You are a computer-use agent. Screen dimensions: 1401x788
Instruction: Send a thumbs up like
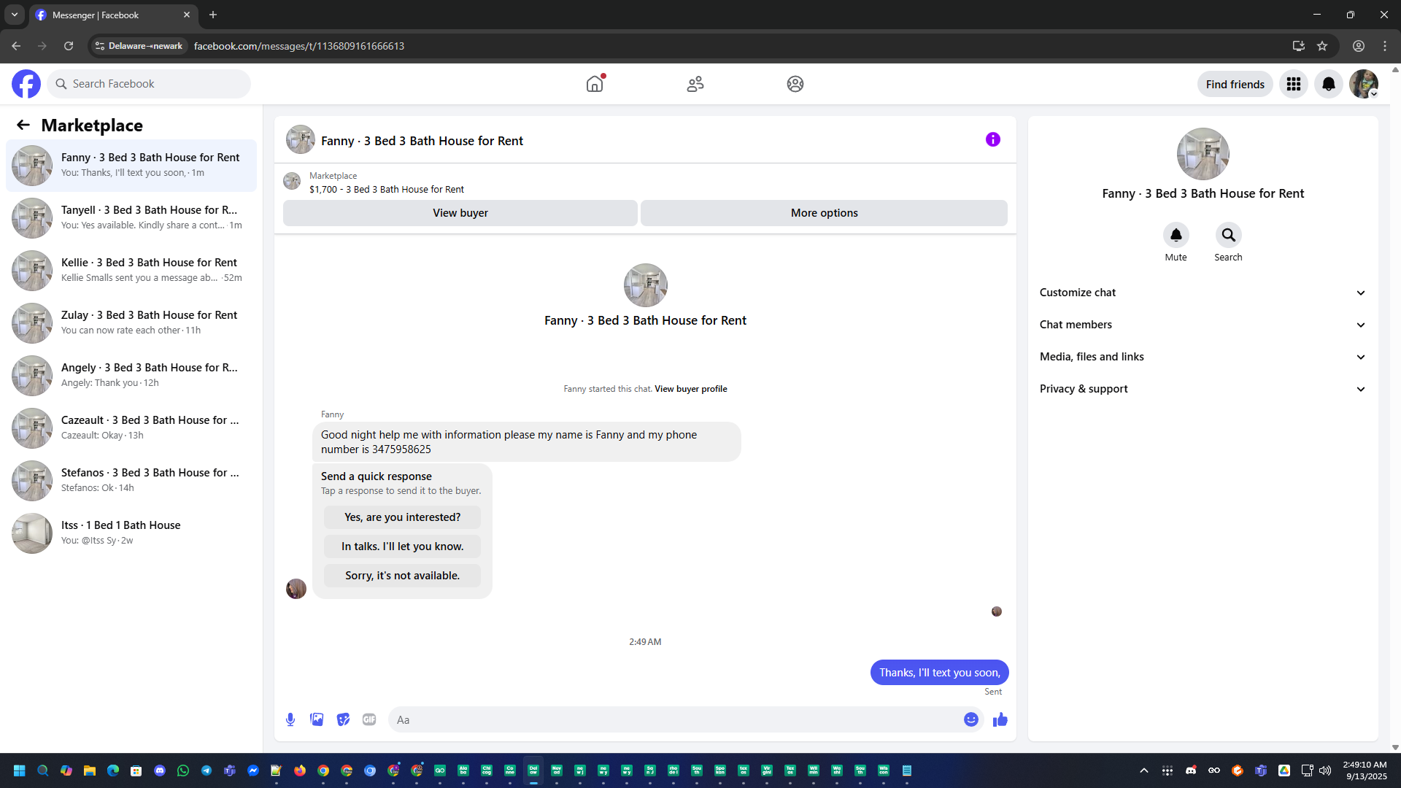(1000, 719)
